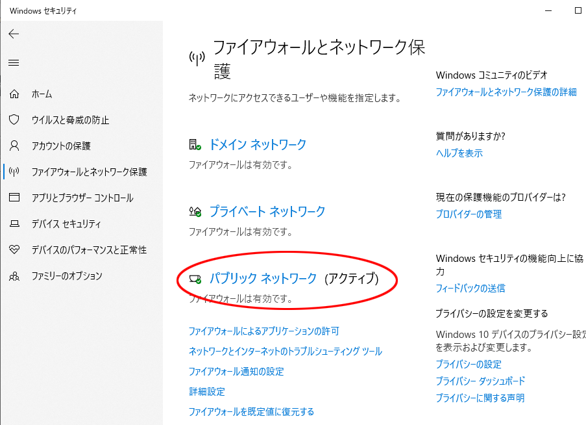Select ファイアウォールとネットワーク保護 in the sidebar
Image resolution: width=586 pixels, height=425 pixels.
point(90,172)
